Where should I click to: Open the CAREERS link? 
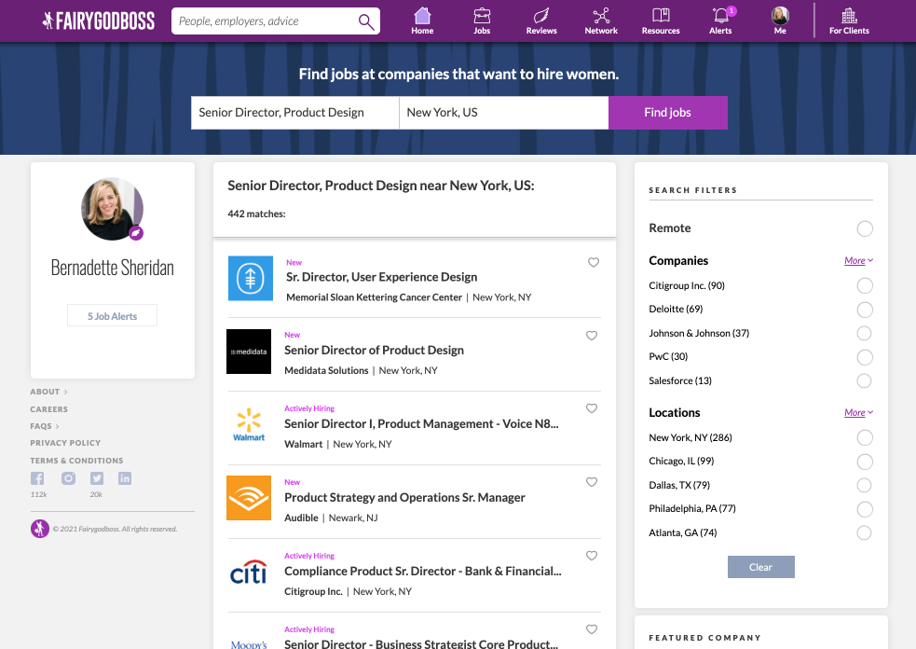pyautogui.click(x=49, y=409)
